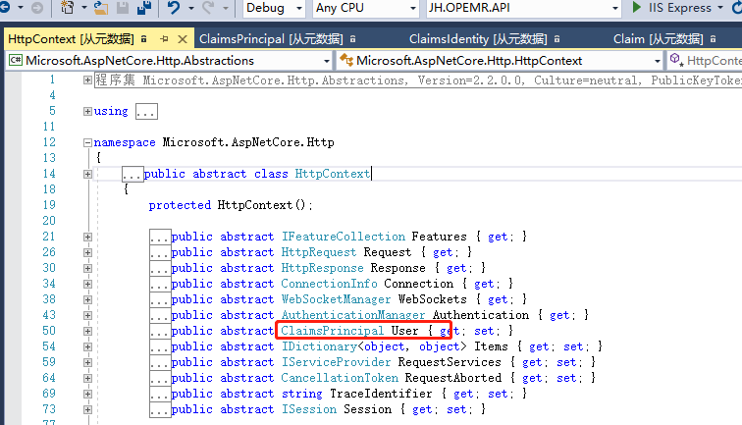Viewport: 742px width, 425px height.
Task: Expand the WebSockets property comment on line 38
Action: (x=87, y=299)
